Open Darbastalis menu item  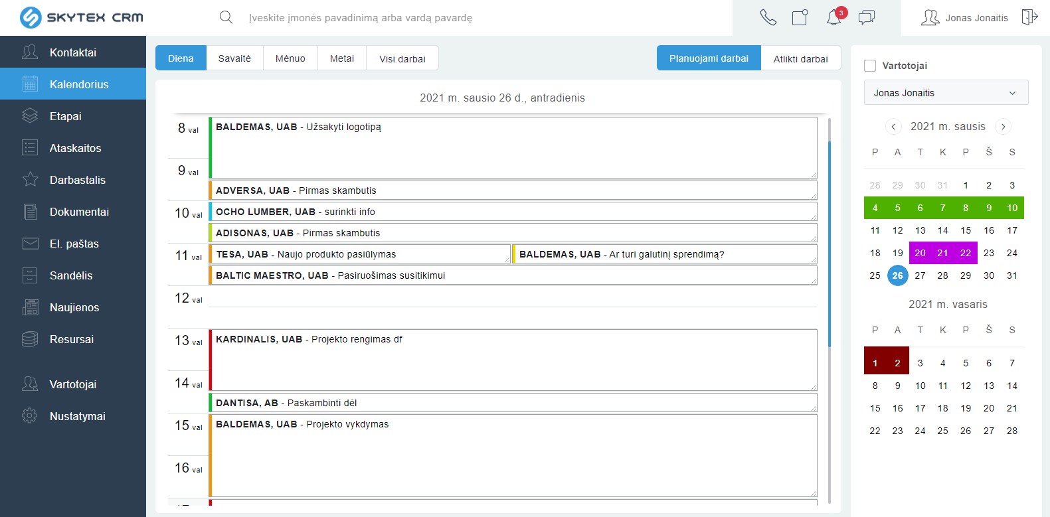73,179
